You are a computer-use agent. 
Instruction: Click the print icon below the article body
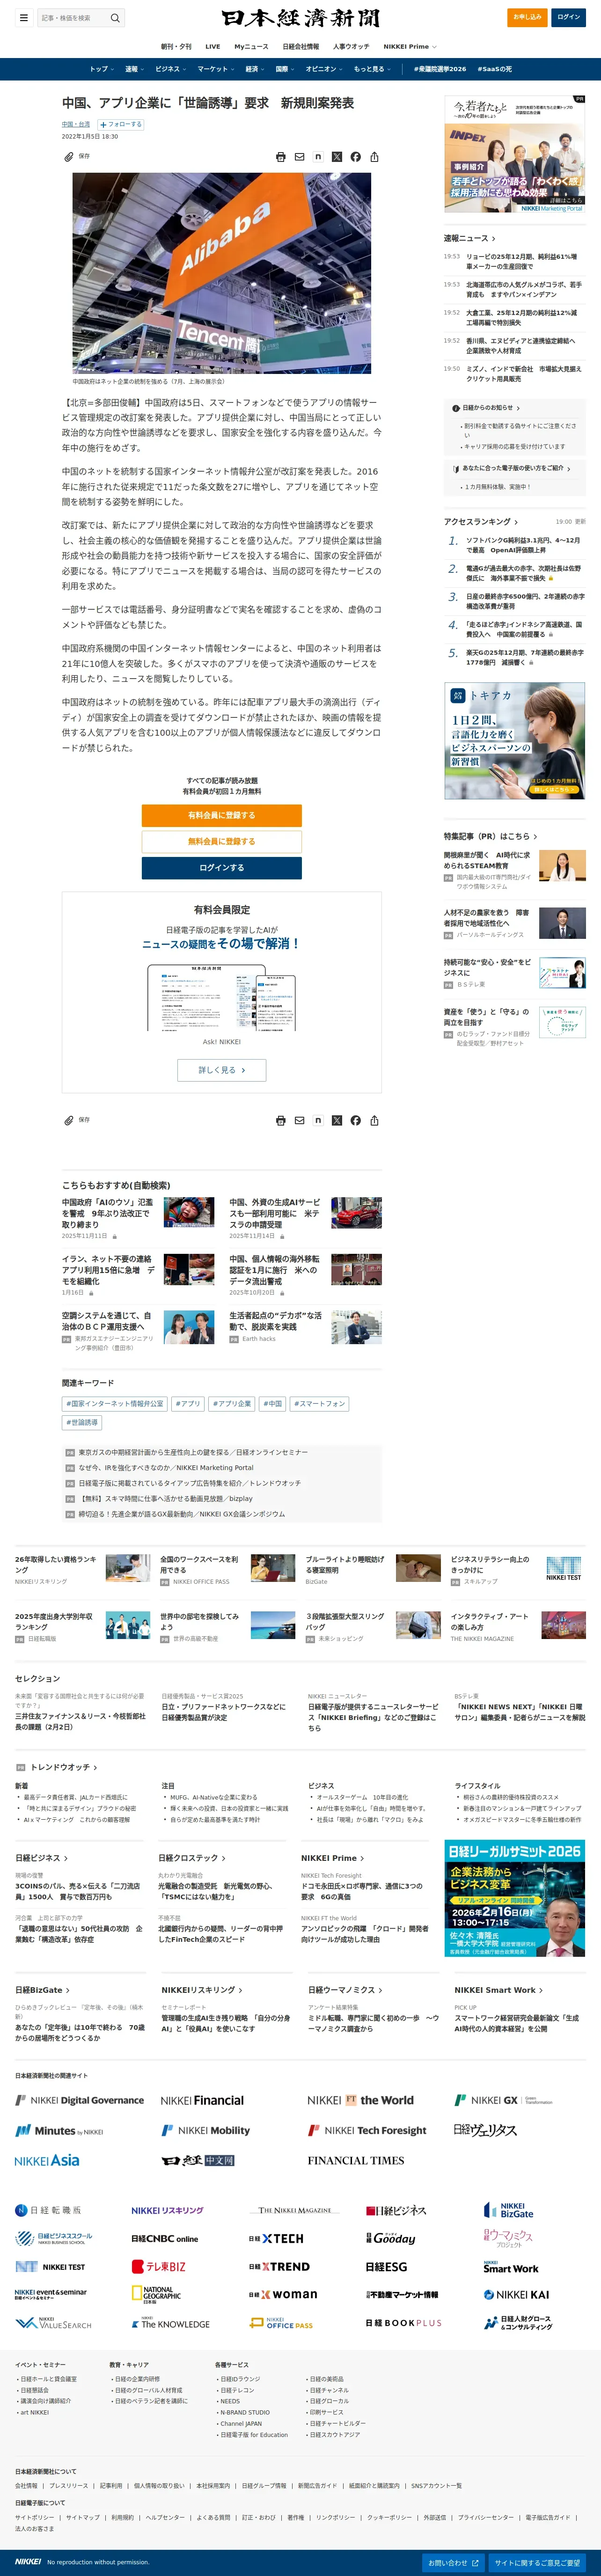click(x=280, y=1120)
